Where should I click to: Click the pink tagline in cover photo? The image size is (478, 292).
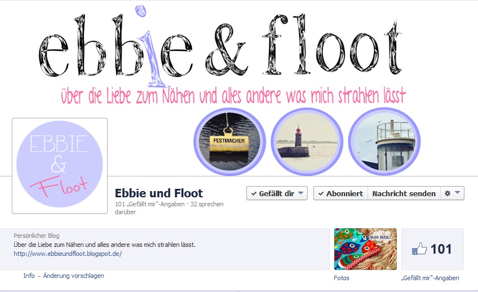tap(233, 95)
